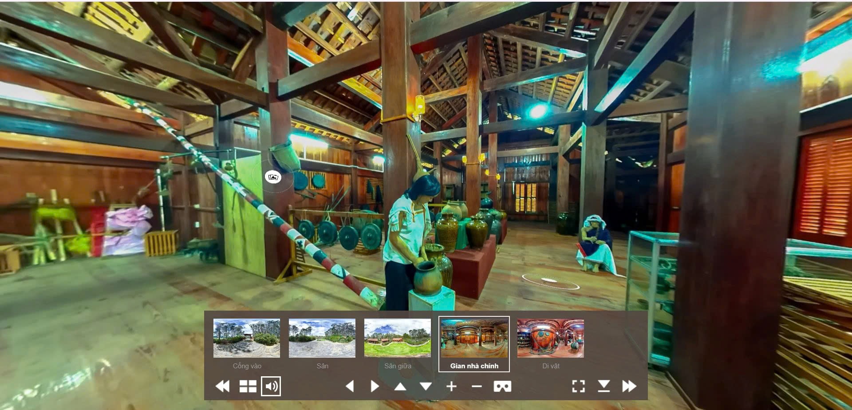Mute the tour audio speaker button

tap(271, 386)
